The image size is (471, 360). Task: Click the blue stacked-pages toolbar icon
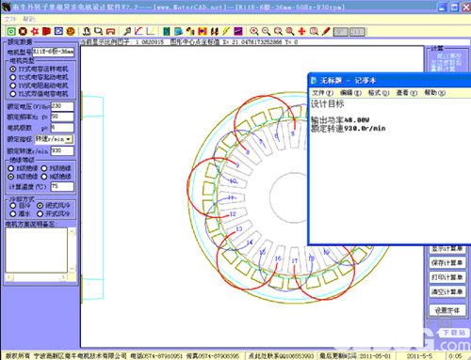178,31
